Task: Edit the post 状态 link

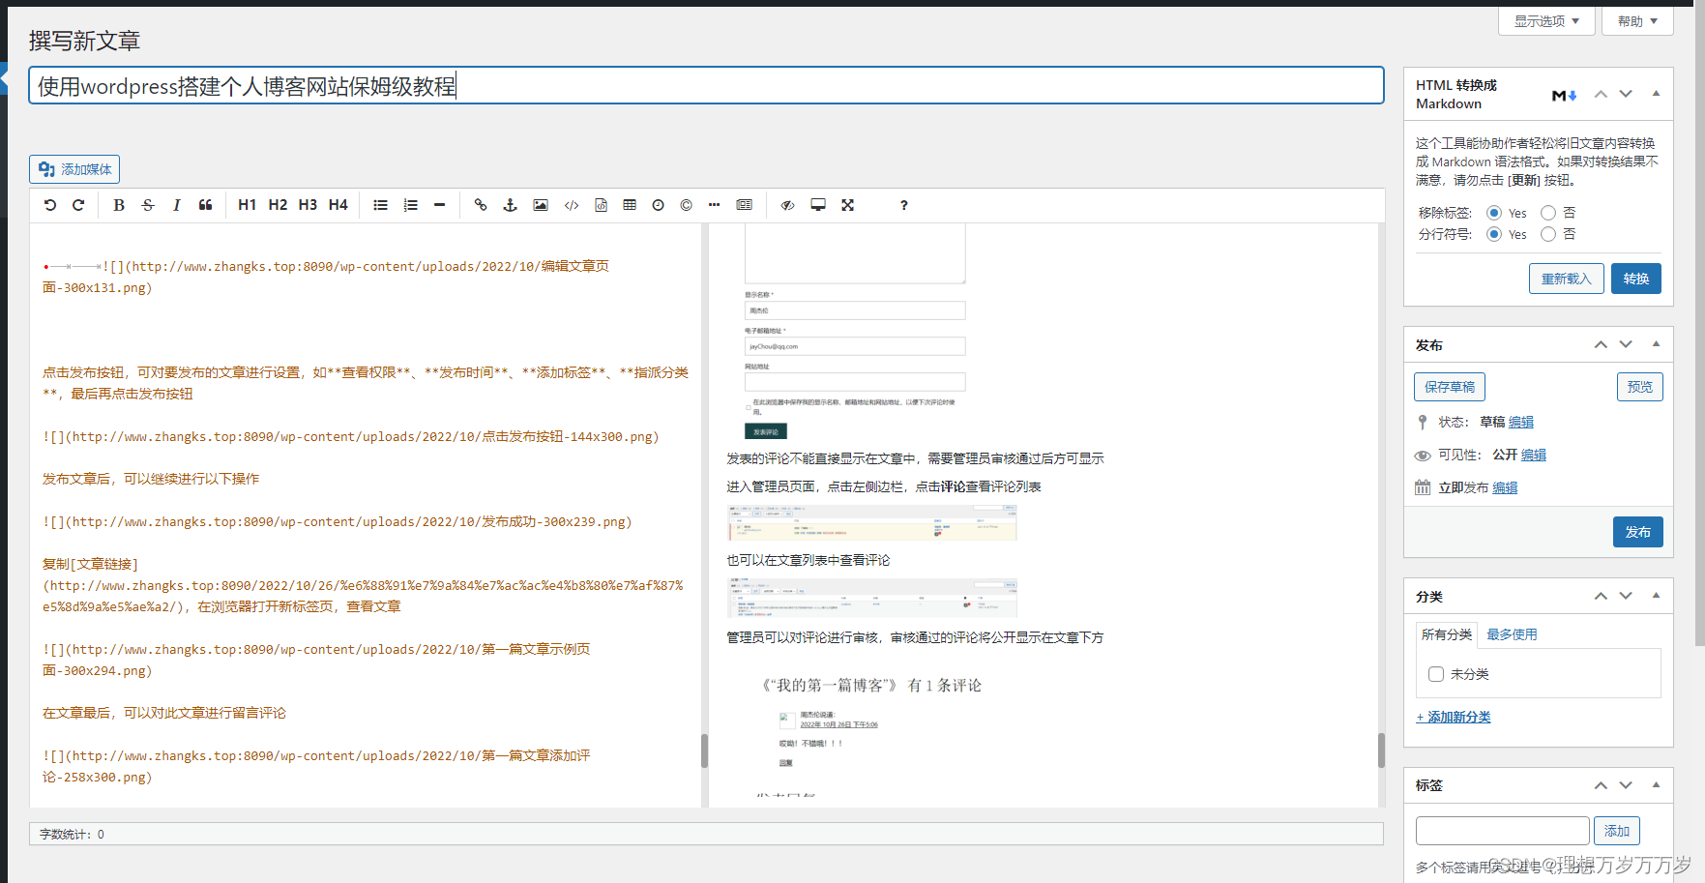Action: 1520,423
